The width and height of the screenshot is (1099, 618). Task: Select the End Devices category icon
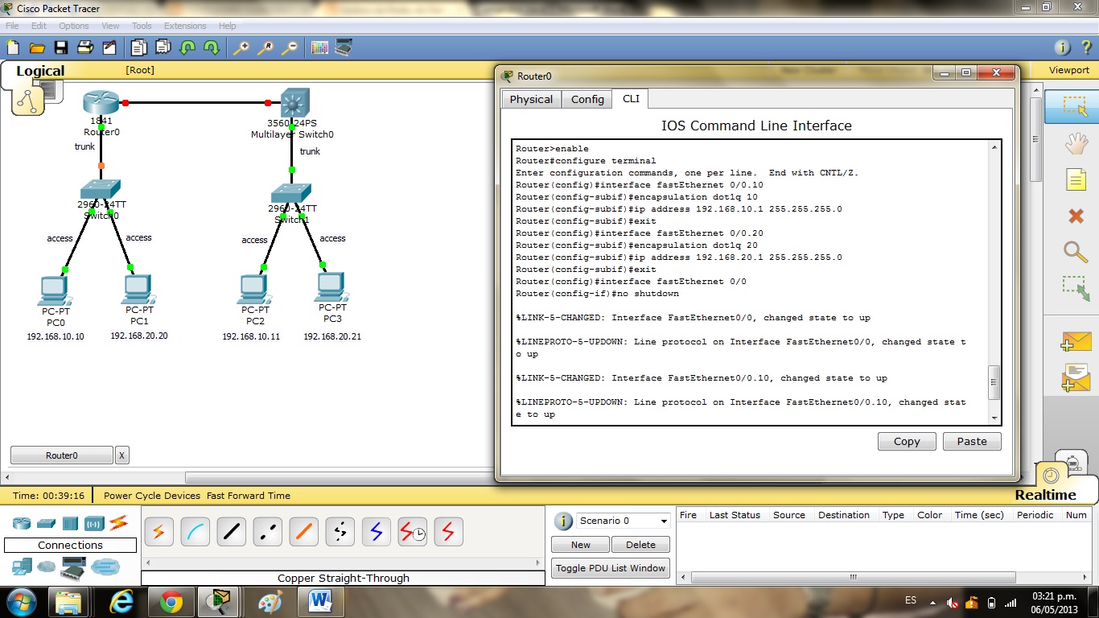22,567
